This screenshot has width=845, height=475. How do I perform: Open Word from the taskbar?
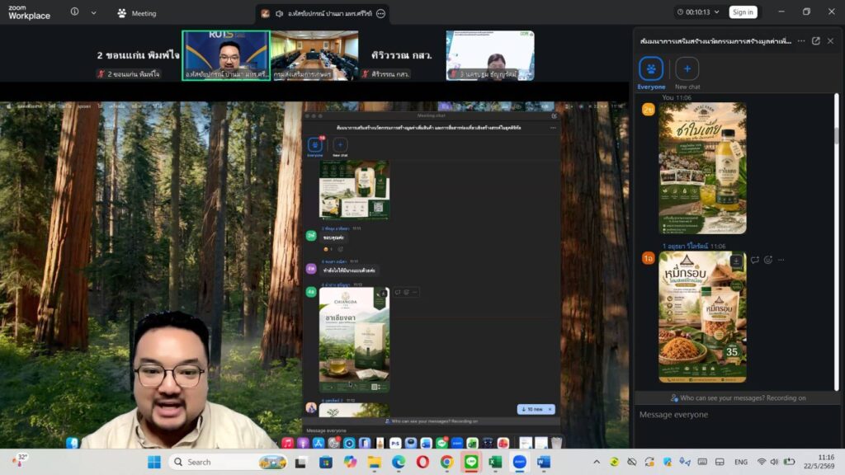coord(544,462)
